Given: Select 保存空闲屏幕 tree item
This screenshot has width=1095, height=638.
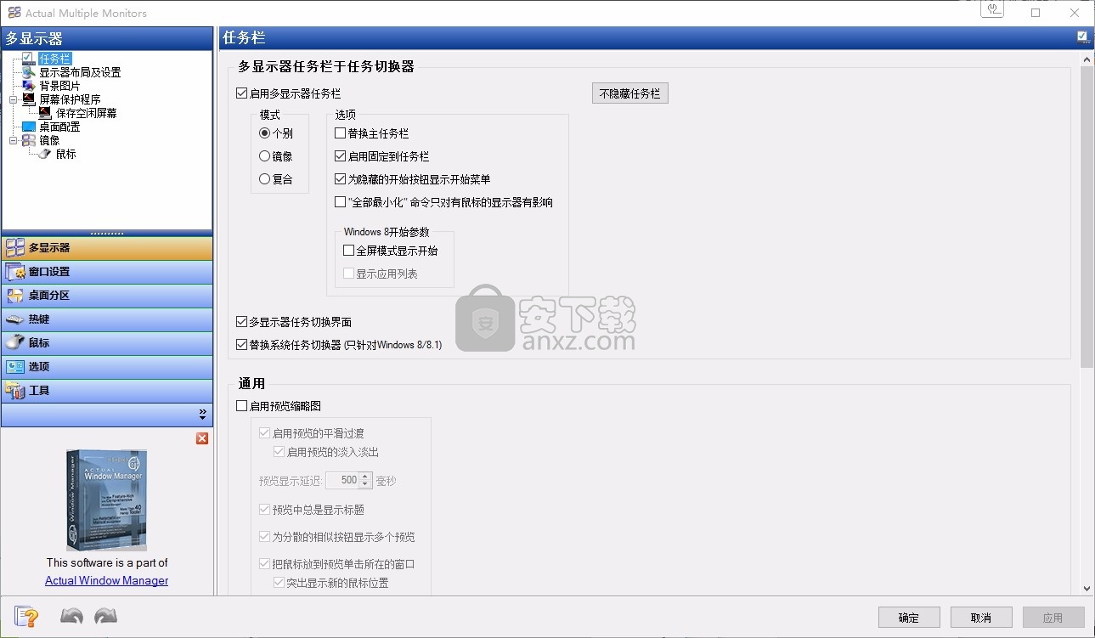Looking at the screenshot, I should click(x=87, y=113).
